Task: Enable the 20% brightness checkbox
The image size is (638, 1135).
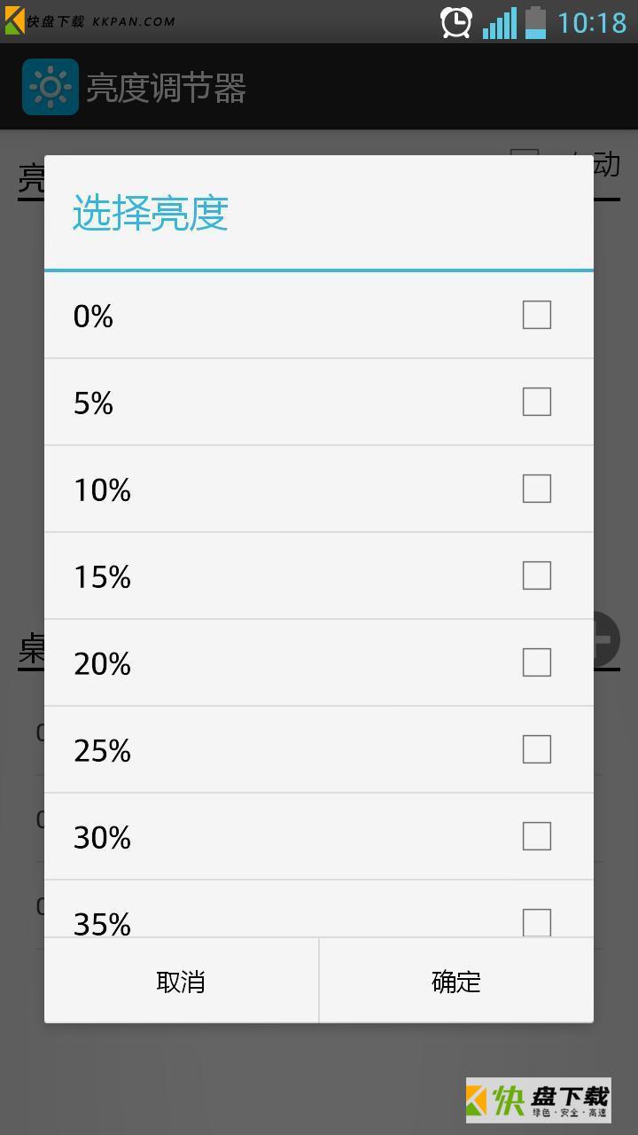Action: [537, 662]
